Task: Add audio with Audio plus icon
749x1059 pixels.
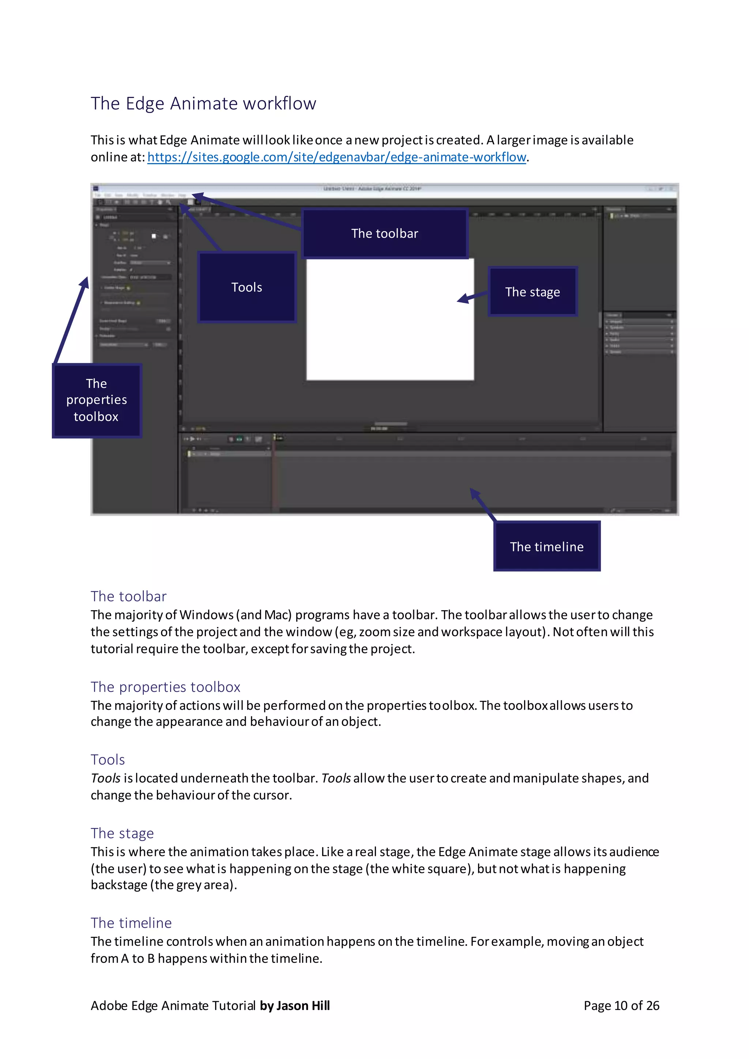Action: (672, 340)
